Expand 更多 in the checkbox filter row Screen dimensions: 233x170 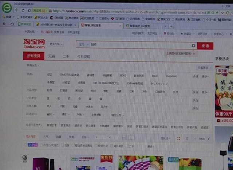pyautogui.click(x=151, y=147)
